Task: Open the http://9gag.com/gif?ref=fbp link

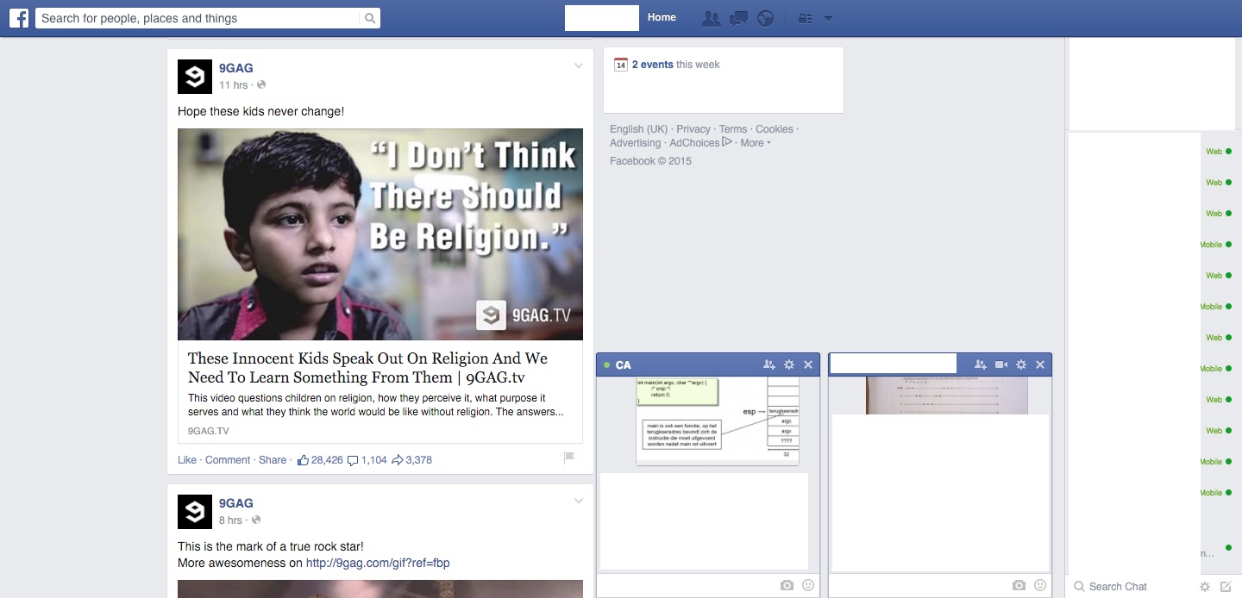Action: (378, 564)
